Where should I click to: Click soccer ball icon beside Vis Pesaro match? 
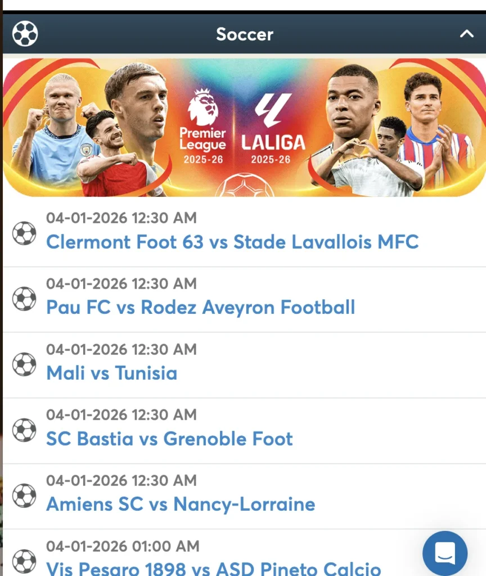pyautogui.click(x=24, y=561)
